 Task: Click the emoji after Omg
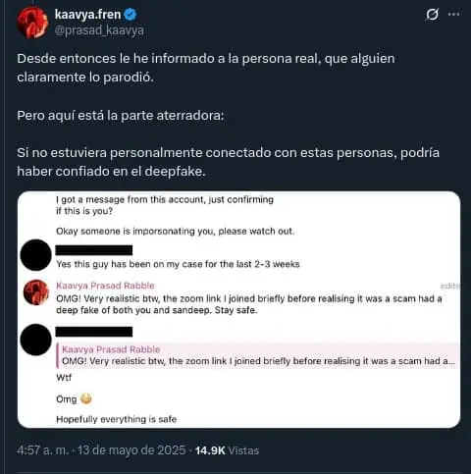tap(85, 398)
